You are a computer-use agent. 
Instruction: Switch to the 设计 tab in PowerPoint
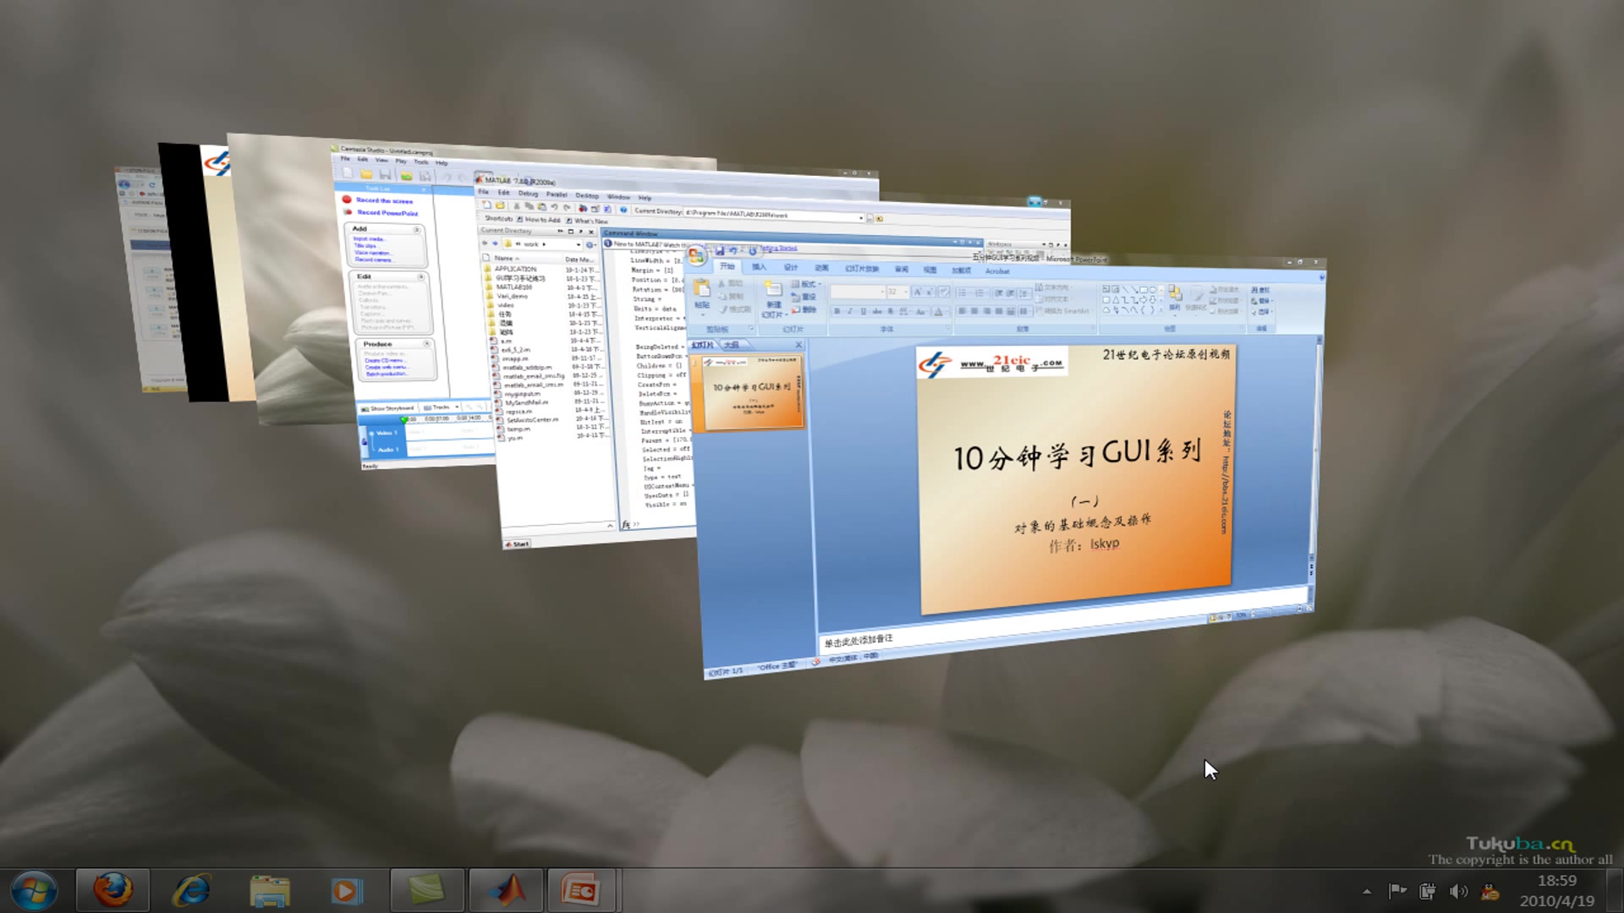[791, 267]
